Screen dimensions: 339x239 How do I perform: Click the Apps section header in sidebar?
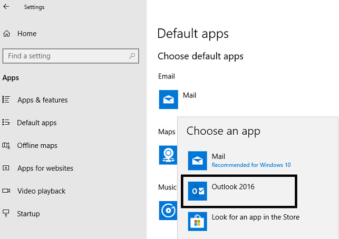pos(11,78)
